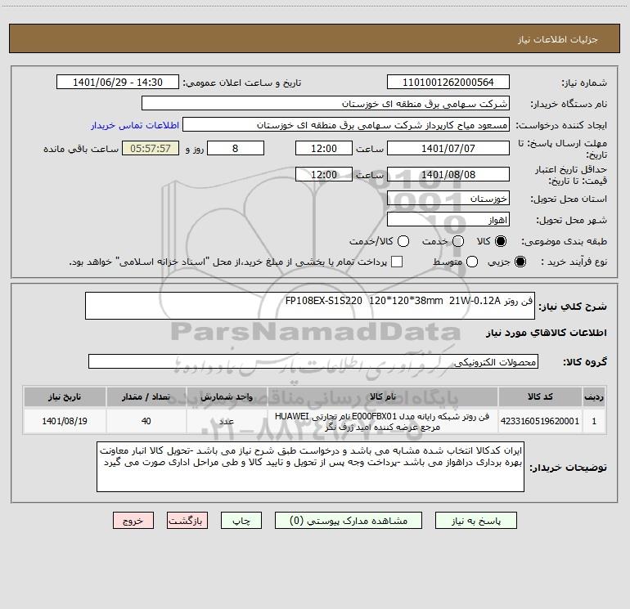630x609 pixels.
Task: Click the واحد شمارش column header
Action: [227, 396]
